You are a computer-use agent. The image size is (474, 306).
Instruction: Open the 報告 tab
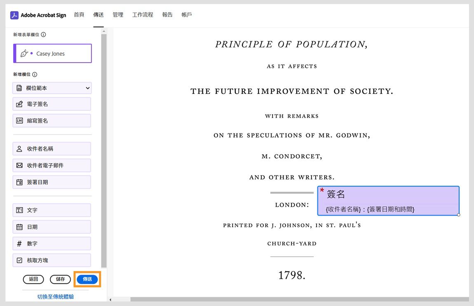click(167, 15)
